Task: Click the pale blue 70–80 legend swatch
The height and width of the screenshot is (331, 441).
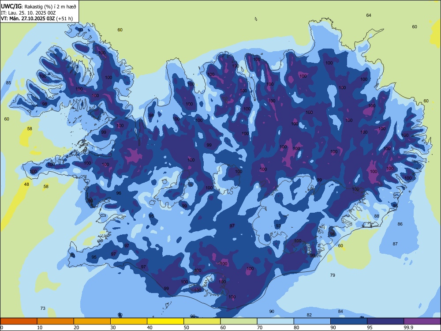Action: click(x=275, y=321)
